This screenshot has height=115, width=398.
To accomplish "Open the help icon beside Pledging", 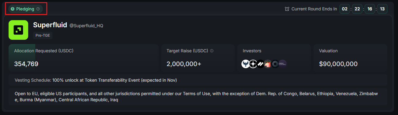I will [38, 9].
